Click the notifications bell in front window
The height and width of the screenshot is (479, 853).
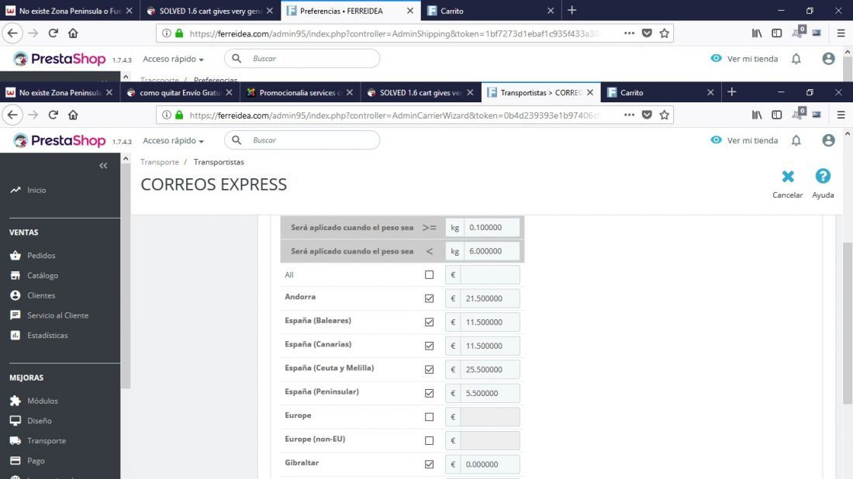pyautogui.click(x=796, y=140)
